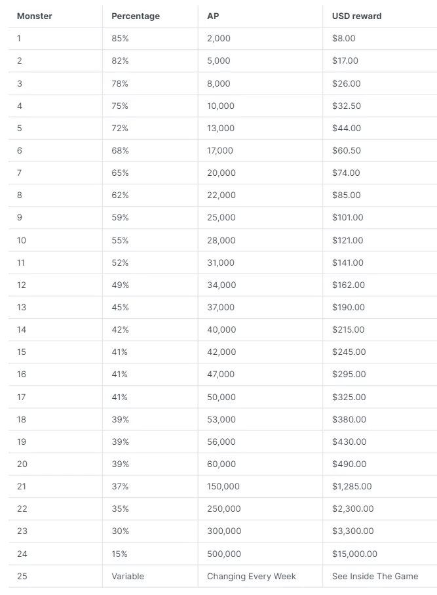Image resolution: width=437 pixels, height=595 pixels.
Task: Click the $32.50 reward value
Action: click(x=346, y=106)
